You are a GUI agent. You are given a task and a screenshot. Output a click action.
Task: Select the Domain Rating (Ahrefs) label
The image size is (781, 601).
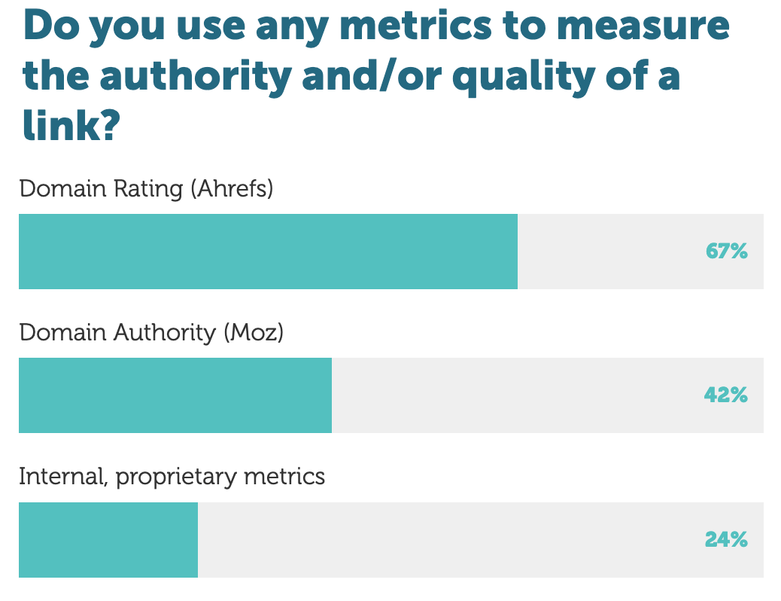(146, 188)
